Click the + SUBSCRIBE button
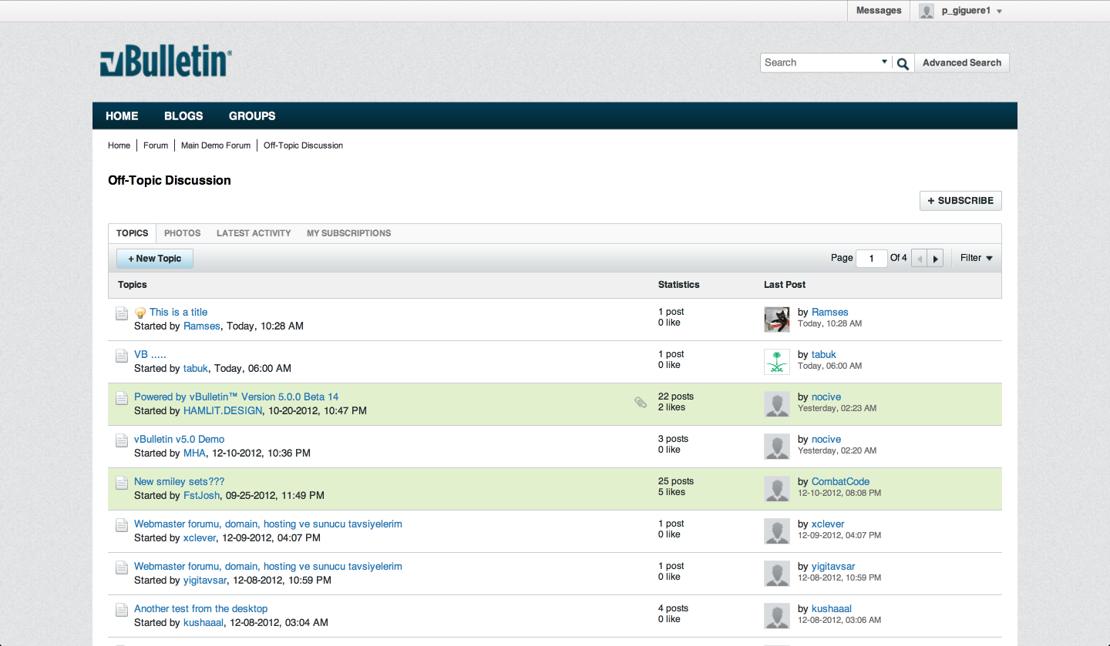The width and height of the screenshot is (1110, 646). [x=960, y=201]
